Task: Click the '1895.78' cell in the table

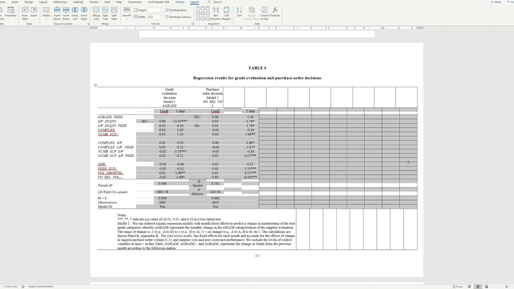Action: pyautogui.click(x=162, y=192)
